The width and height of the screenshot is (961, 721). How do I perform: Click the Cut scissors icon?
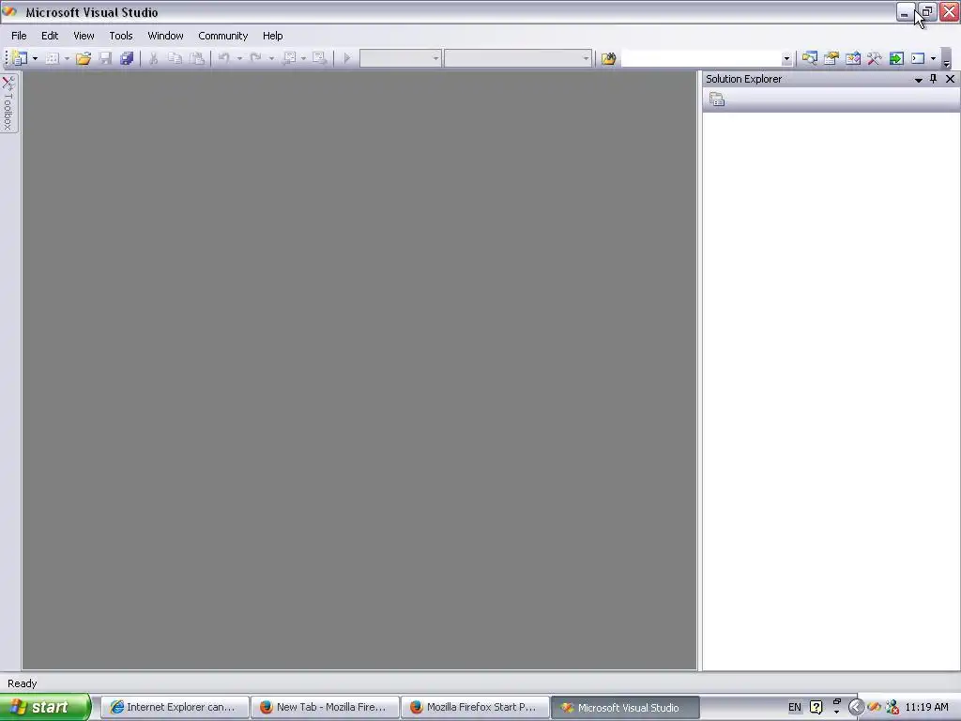pos(153,58)
